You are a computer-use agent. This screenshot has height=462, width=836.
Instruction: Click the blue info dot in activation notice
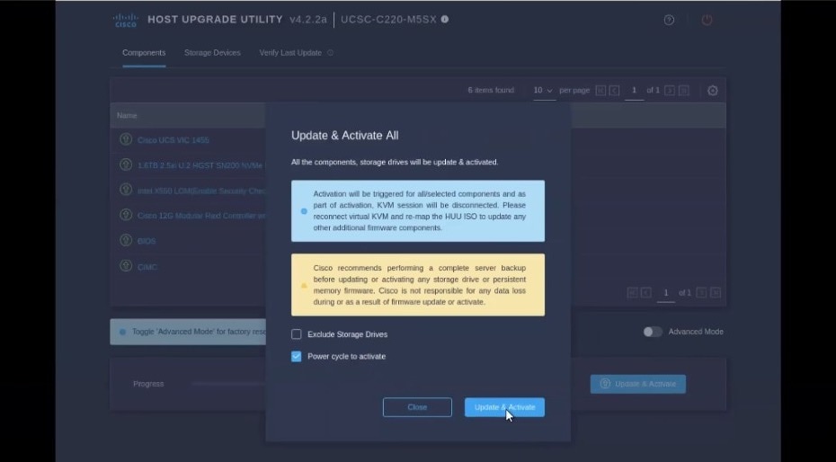pos(304,211)
